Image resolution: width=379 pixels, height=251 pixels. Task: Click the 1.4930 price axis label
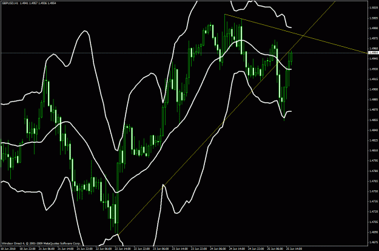[374, 69]
